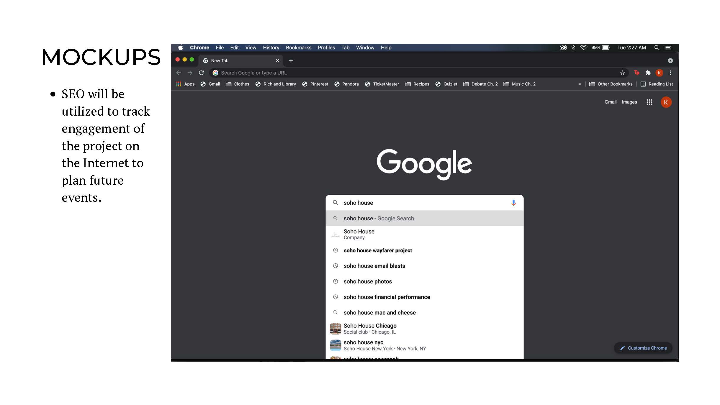Open the File menu
The width and height of the screenshot is (720, 405).
[220, 47]
